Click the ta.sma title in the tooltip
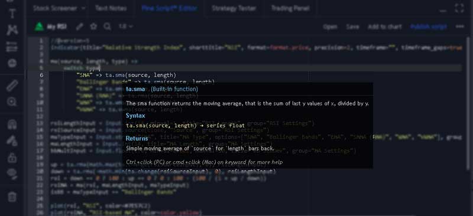This screenshot has height=216, width=473. coord(135,89)
